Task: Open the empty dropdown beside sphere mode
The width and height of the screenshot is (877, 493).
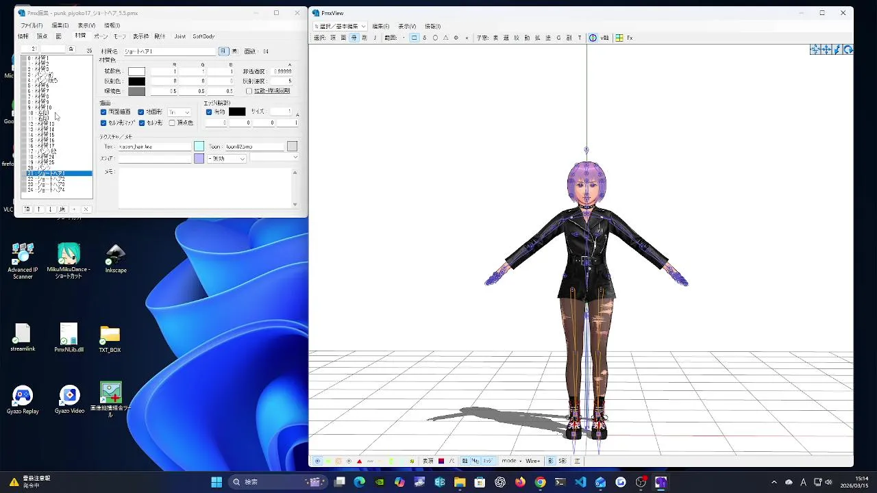Action: tap(274, 157)
